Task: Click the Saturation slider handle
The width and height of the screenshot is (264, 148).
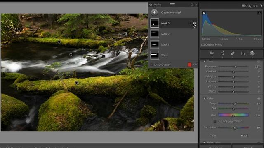Action: coord(235,128)
